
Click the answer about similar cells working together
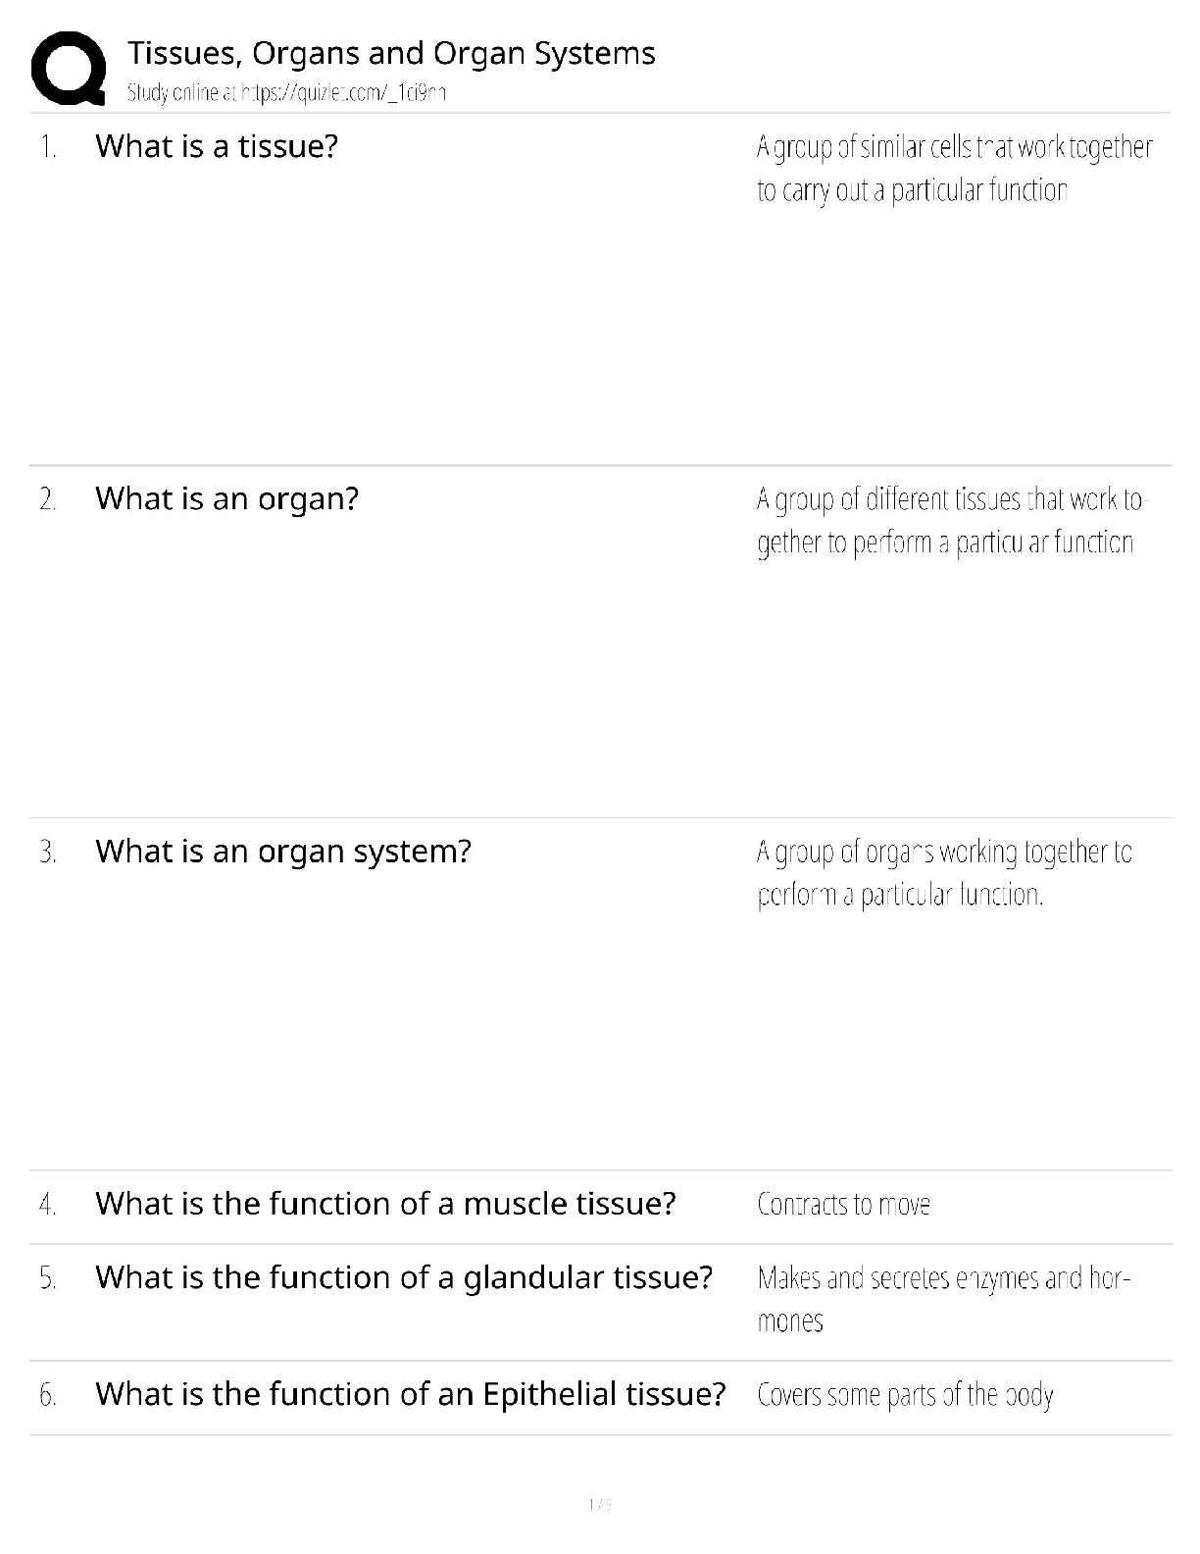pyautogui.click(x=955, y=168)
